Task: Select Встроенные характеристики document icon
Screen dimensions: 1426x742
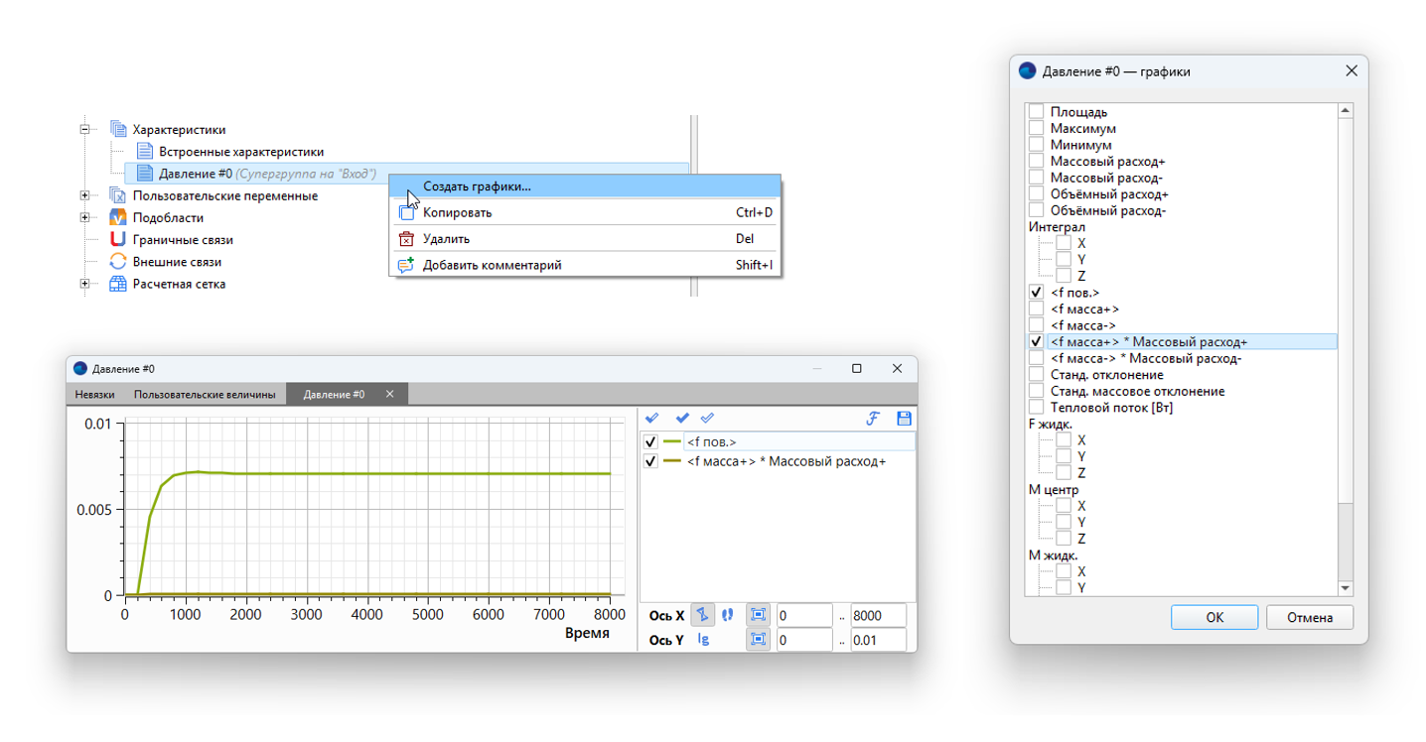Action: (x=145, y=152)
